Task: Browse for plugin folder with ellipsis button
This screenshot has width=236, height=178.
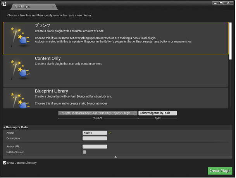Action: click(x=136, y=113)
